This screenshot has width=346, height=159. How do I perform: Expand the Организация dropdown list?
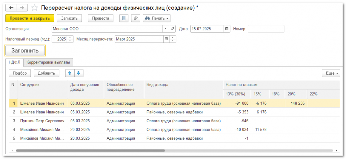point(166,29)
